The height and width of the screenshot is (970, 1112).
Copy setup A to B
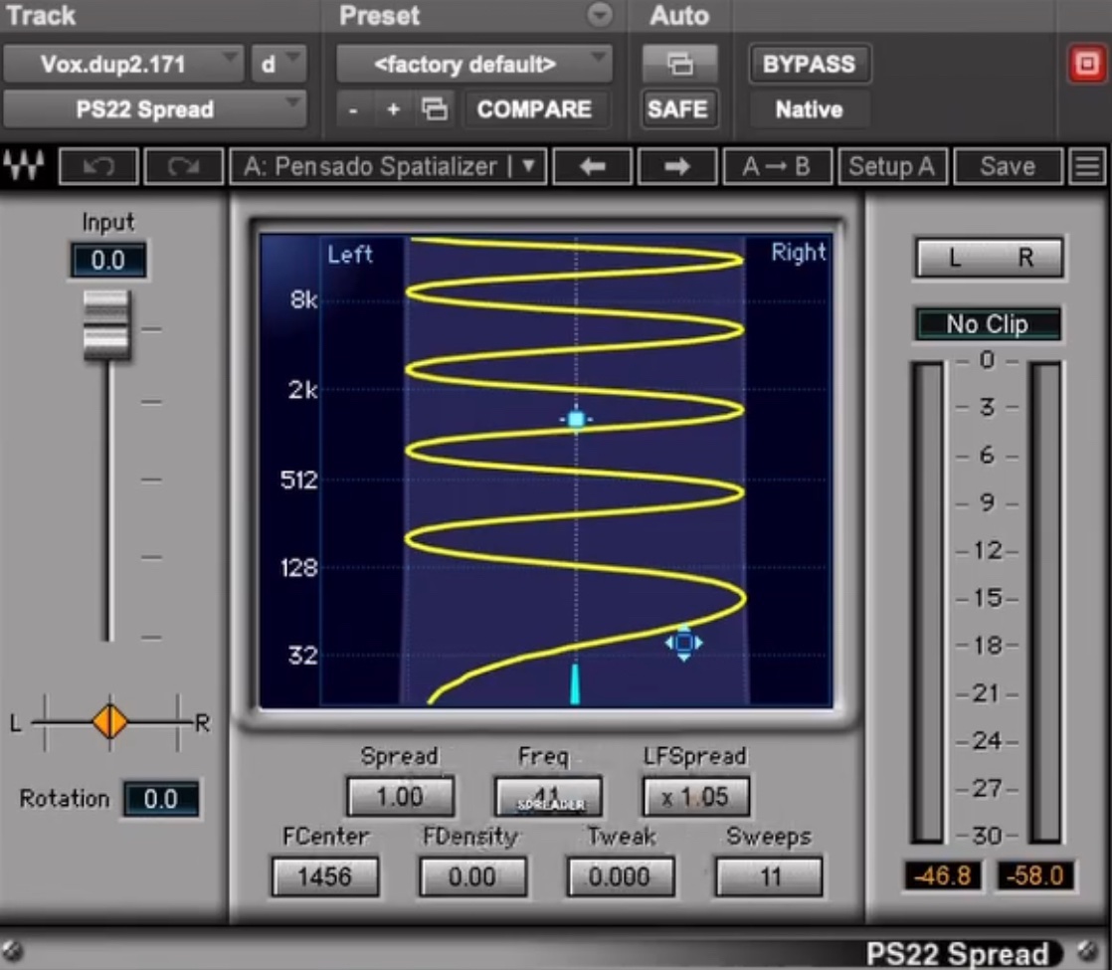(777, 167)
